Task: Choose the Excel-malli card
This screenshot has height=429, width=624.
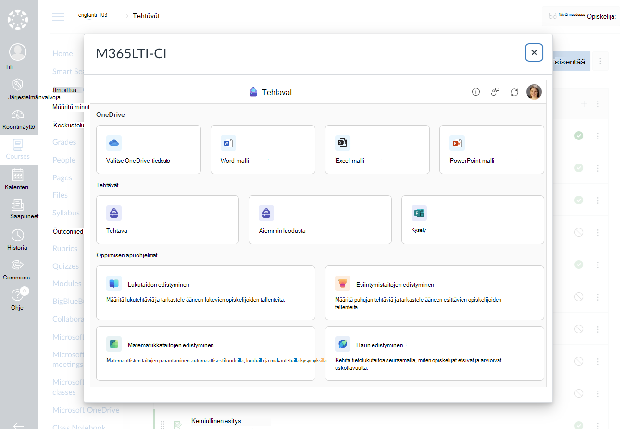Action: [x=377, y=150]
